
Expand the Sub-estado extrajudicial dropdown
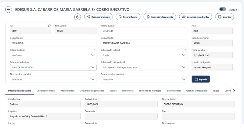click(x=184, y=67)
